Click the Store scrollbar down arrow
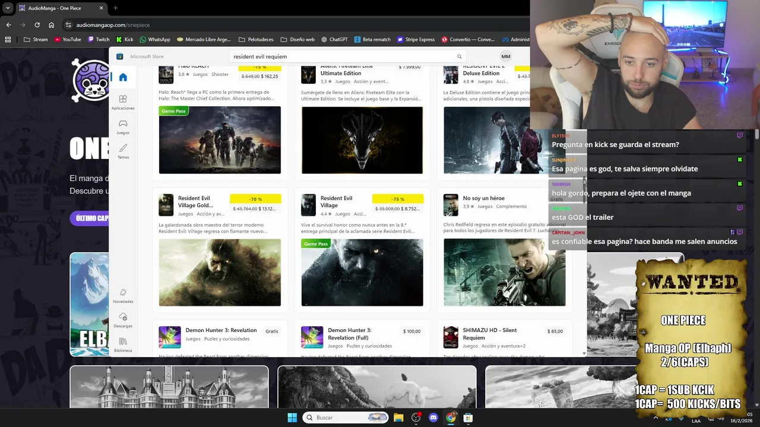This screenshot has height=427, width=760. (x=584, y=353)
